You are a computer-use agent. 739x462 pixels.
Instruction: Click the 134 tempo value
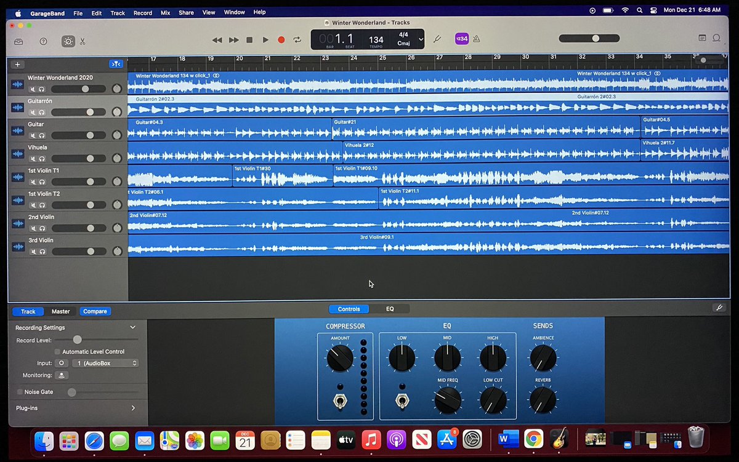pyautogui.click(x=376, y=40)
